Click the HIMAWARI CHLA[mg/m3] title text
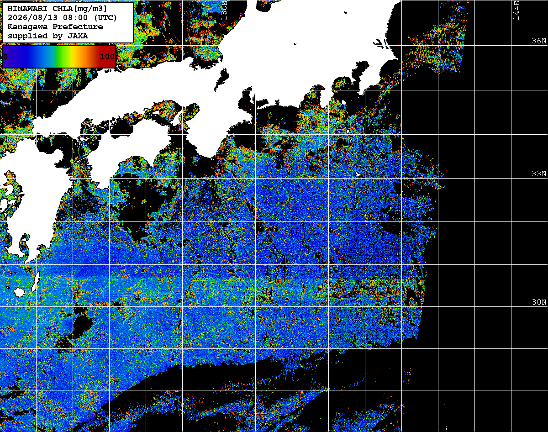The height and width of the screenshot is (432, 548). pos(57,9)
